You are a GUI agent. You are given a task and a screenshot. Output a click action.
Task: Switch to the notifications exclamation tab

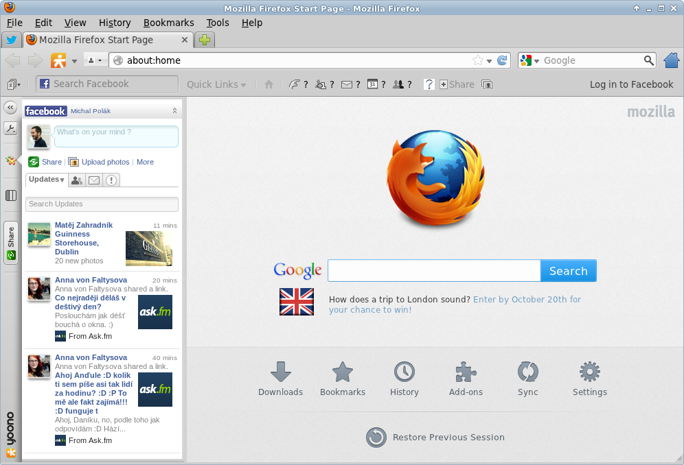(x=111, y=180)
